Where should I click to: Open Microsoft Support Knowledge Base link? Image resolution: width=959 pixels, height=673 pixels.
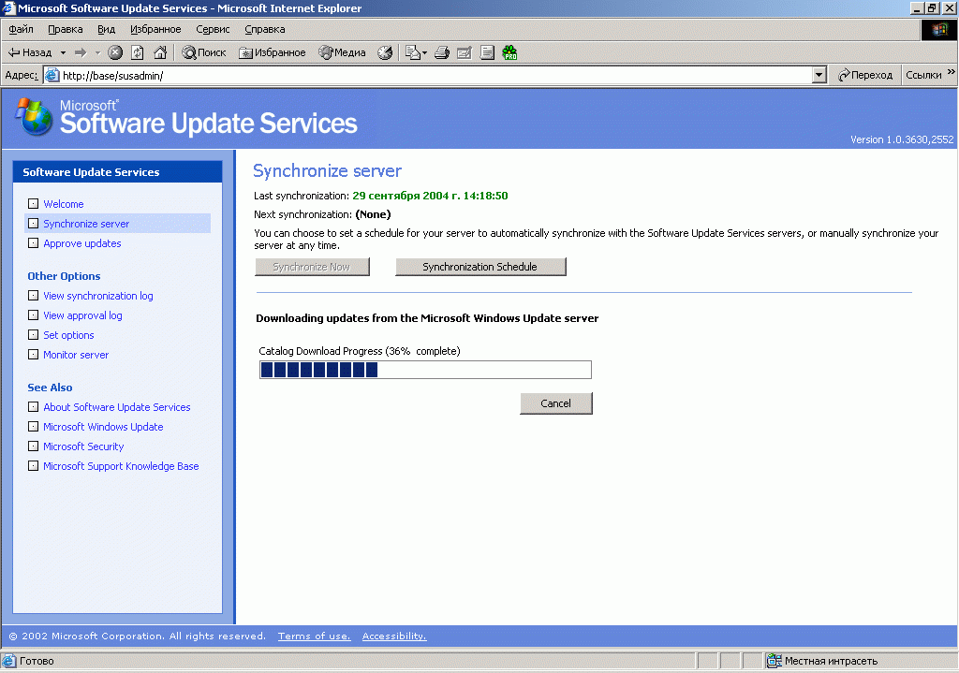pos(121,466)
